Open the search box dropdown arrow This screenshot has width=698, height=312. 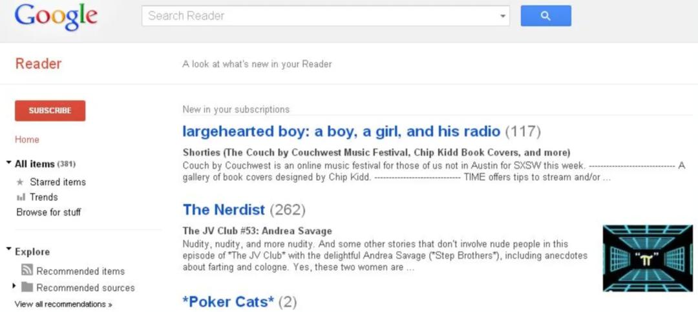tap(503, 16)
